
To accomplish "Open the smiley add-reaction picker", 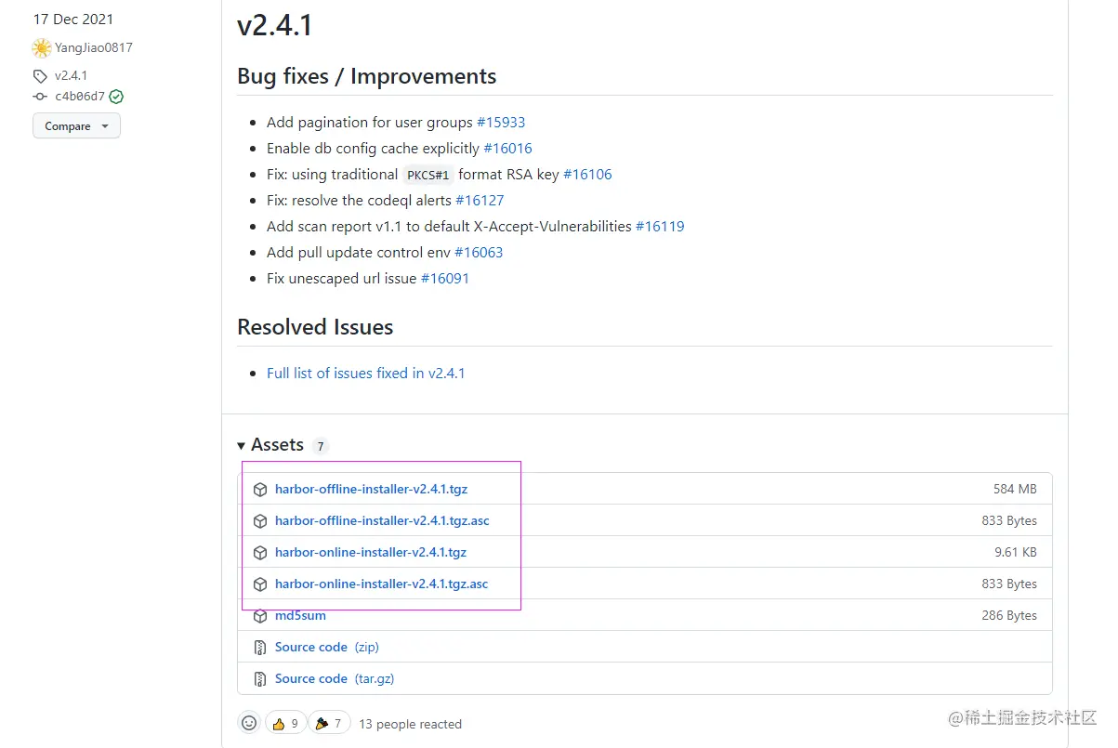I will point(249,723).
